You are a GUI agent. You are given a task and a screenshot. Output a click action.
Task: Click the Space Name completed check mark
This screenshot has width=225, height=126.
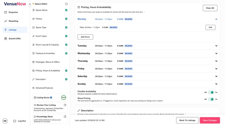pyautogui.click(x=66, y=10)
